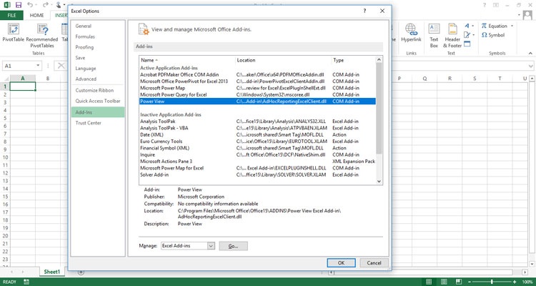The width and height of the screenshot is (536, 286).
Task: Expand the Equation dropdown arrow
Action: coord(512,26)
